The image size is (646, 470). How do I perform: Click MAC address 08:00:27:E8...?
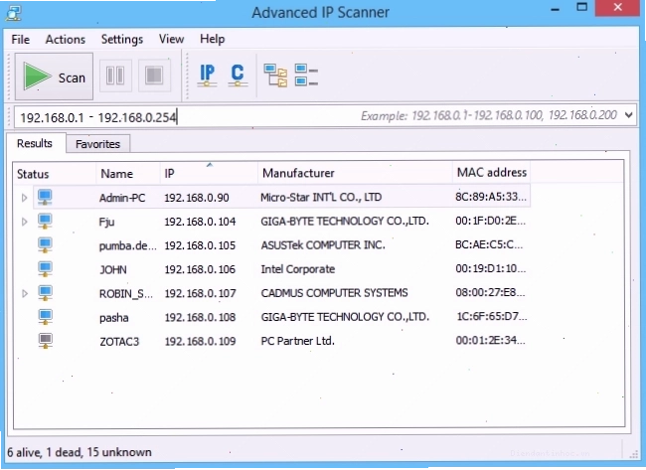[x=490, y=292]
